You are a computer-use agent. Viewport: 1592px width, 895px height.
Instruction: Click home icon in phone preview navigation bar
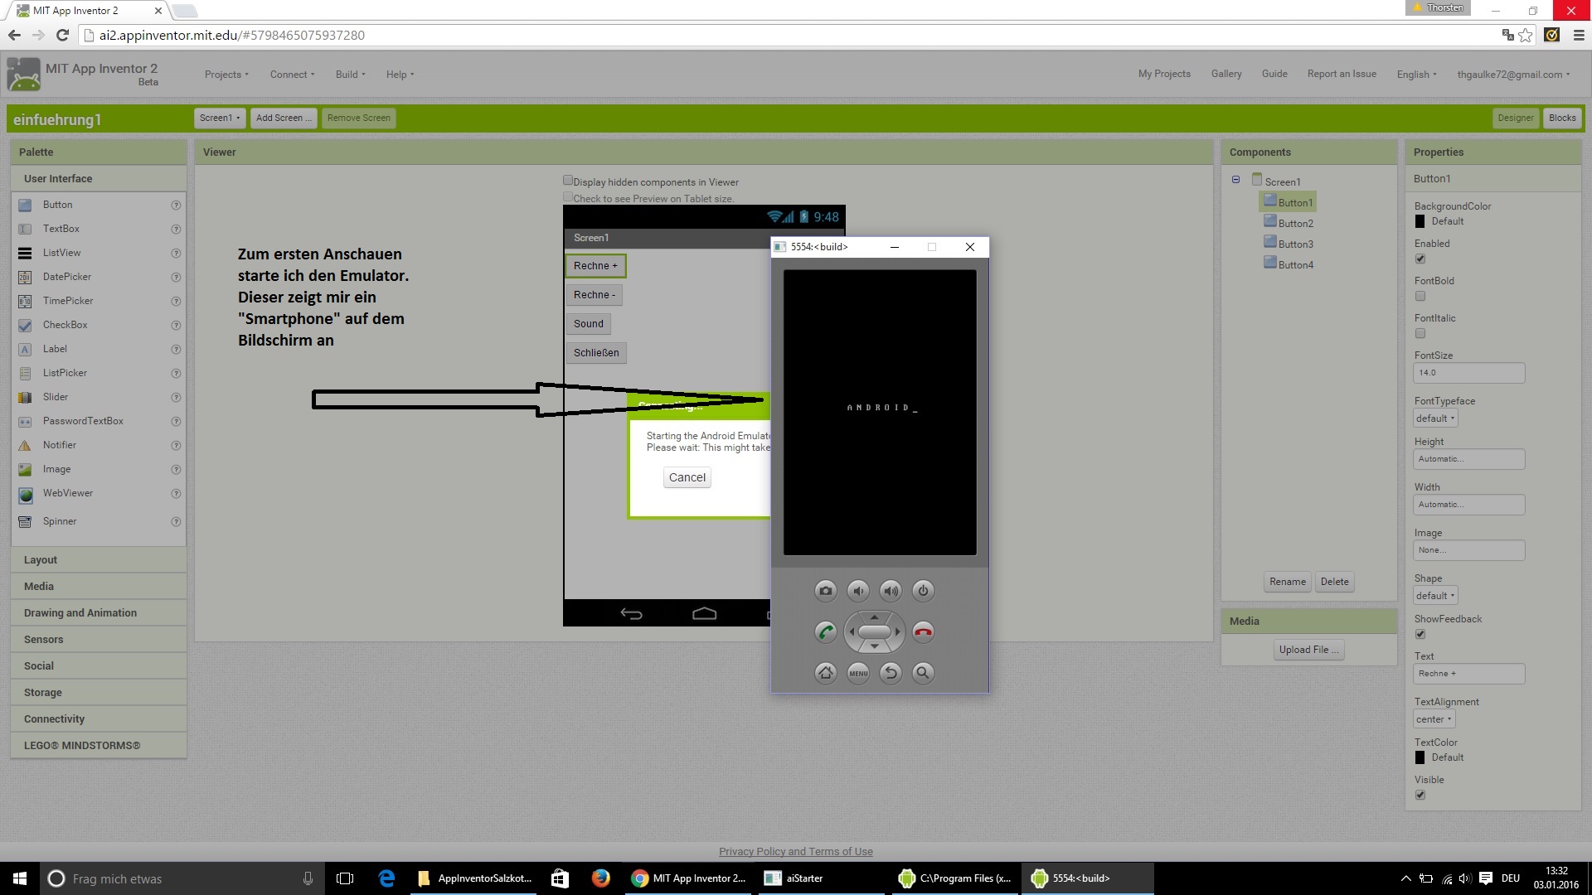[704, 613]
